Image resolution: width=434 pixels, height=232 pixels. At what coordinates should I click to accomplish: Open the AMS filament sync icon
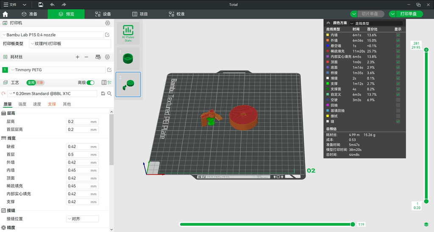point(98,57)
